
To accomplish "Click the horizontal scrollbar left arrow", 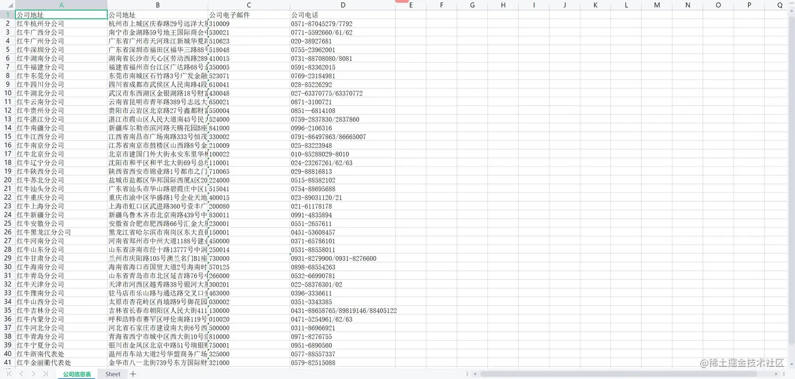I will (x=475, y=374).
